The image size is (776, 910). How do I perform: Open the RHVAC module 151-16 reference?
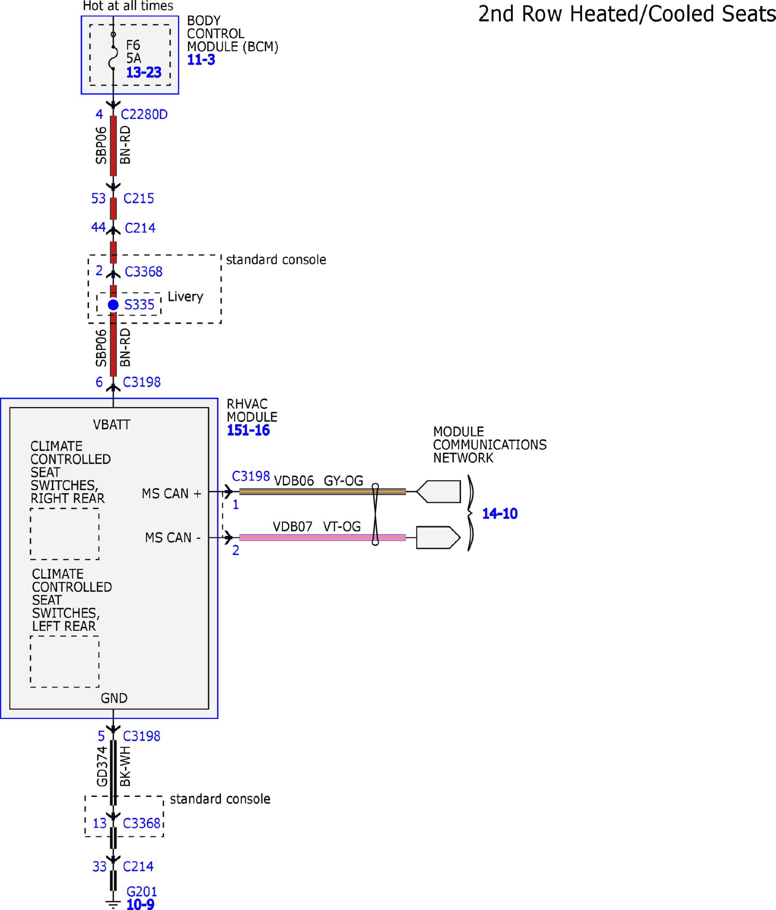[248, 430]
